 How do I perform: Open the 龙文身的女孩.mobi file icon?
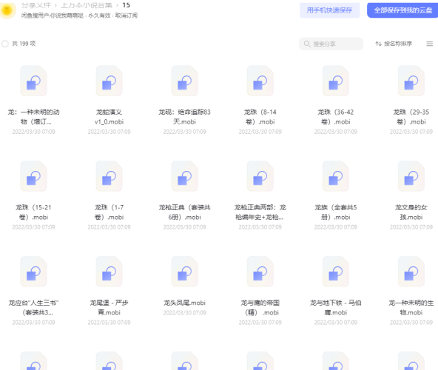(411, 176)
